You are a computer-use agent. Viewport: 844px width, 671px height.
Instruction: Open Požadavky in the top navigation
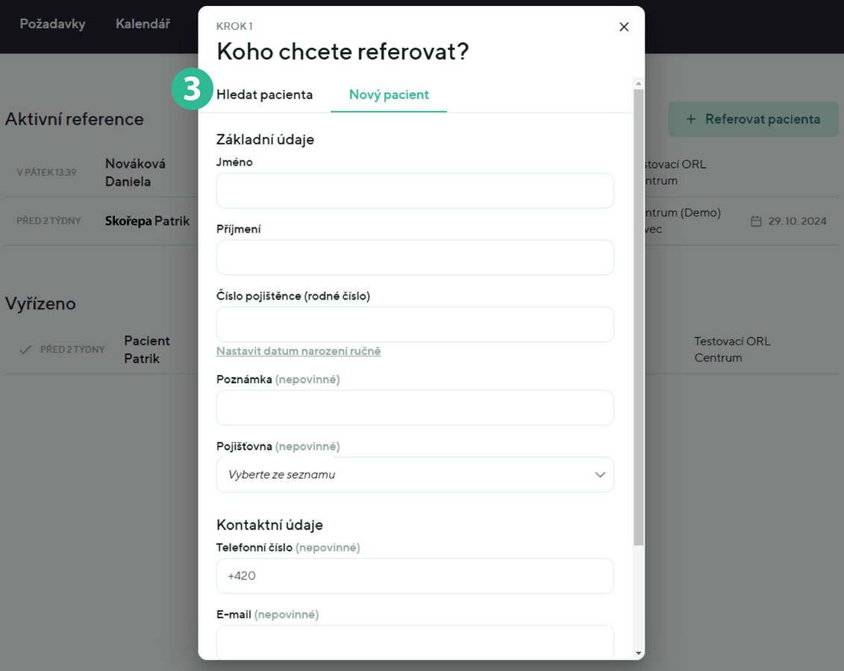(x=52, y=24)
